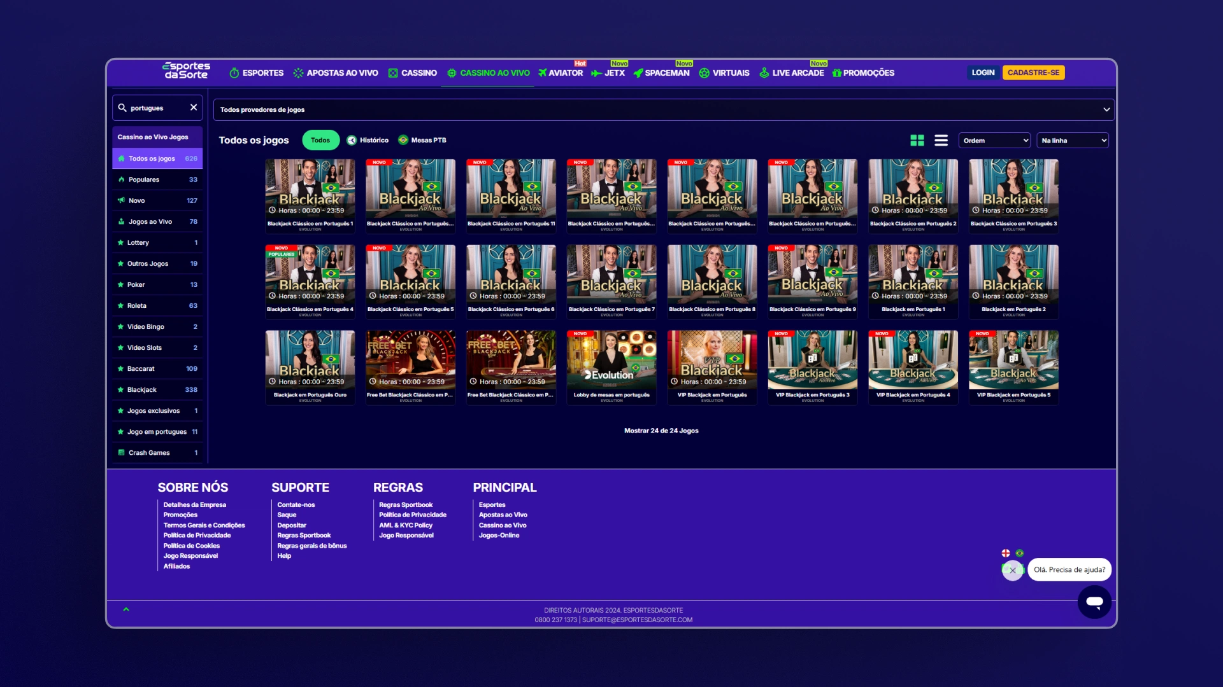
Task: Select Jogo em portugues category
Action: (157, 431)
